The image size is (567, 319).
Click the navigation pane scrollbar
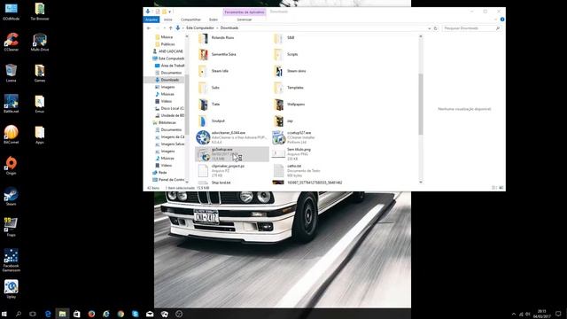pos(187,105)
